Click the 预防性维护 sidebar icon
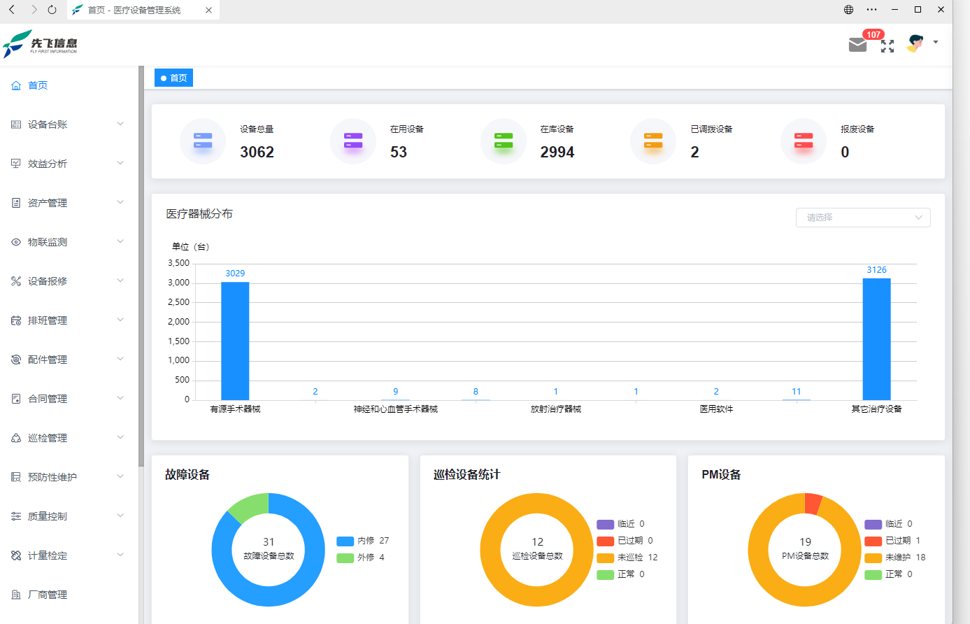This screenshot has height=624, width=970. point(16,477)
